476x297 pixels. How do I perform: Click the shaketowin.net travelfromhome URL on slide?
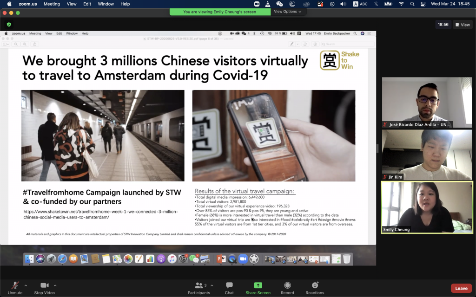point(101,214)
